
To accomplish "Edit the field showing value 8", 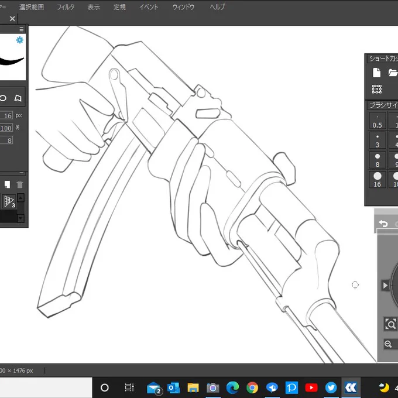I will pyautogui.click(x=6, y=140).
